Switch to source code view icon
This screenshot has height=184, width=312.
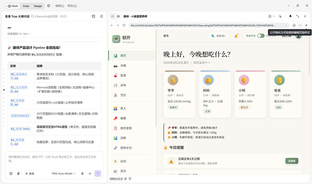(x=113, y=17)
